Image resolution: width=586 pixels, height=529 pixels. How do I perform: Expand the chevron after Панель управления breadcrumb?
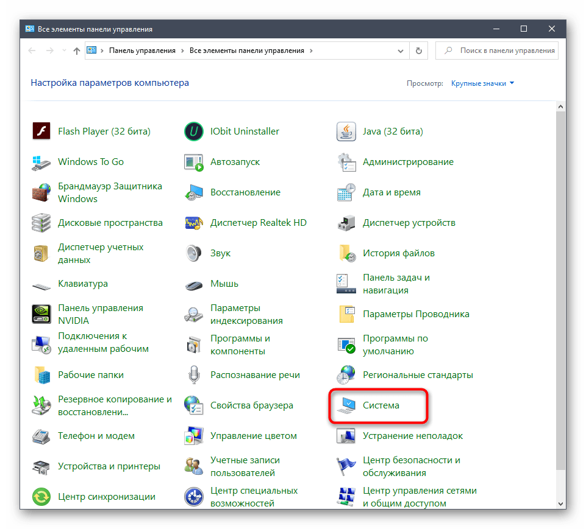(182, 51)
